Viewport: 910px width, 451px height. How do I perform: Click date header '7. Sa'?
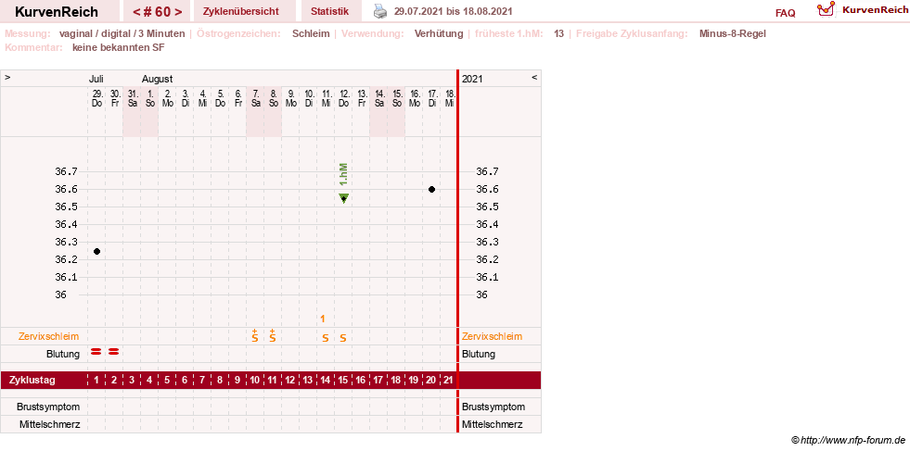coord(255,98)
